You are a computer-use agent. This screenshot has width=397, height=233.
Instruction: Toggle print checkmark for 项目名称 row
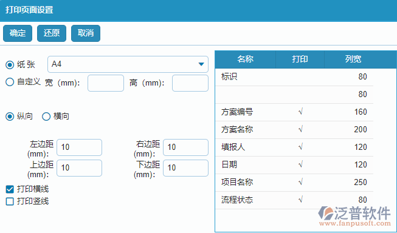point(300,182)
